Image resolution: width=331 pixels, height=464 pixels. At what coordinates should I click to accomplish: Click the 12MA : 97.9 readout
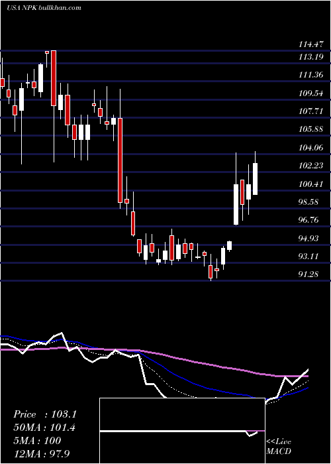click(x=43, y=453)
